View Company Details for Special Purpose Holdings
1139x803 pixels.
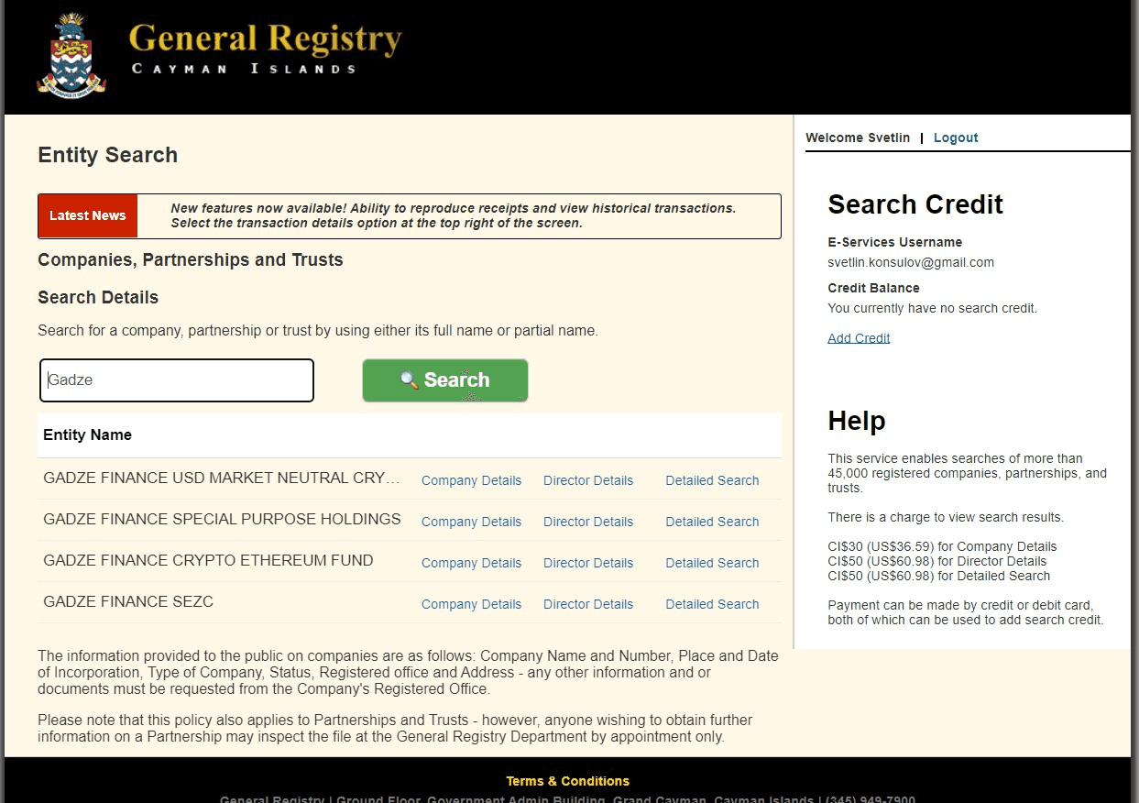pos(471,522)
